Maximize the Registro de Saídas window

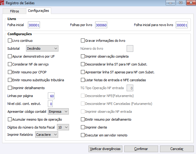pos(181,3)
